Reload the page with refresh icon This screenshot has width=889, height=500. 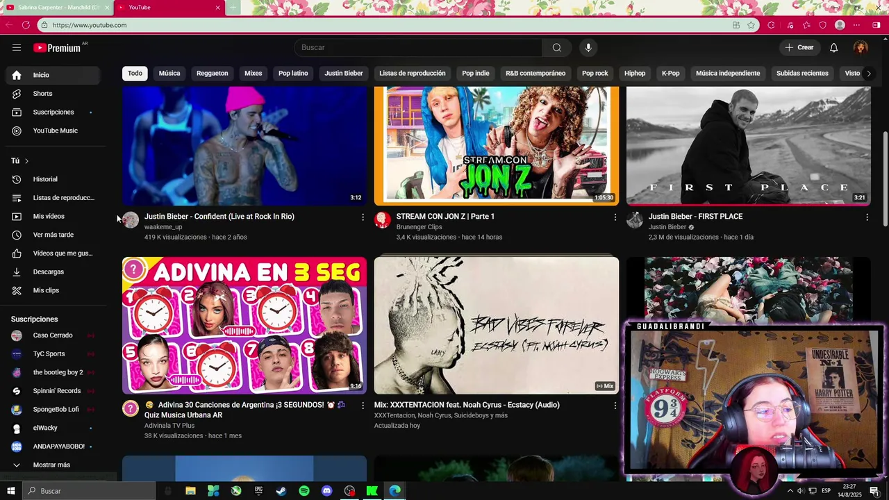[26, 25]
